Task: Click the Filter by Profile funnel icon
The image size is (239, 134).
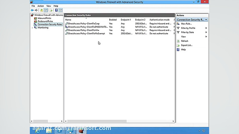Action: (178, 28)
